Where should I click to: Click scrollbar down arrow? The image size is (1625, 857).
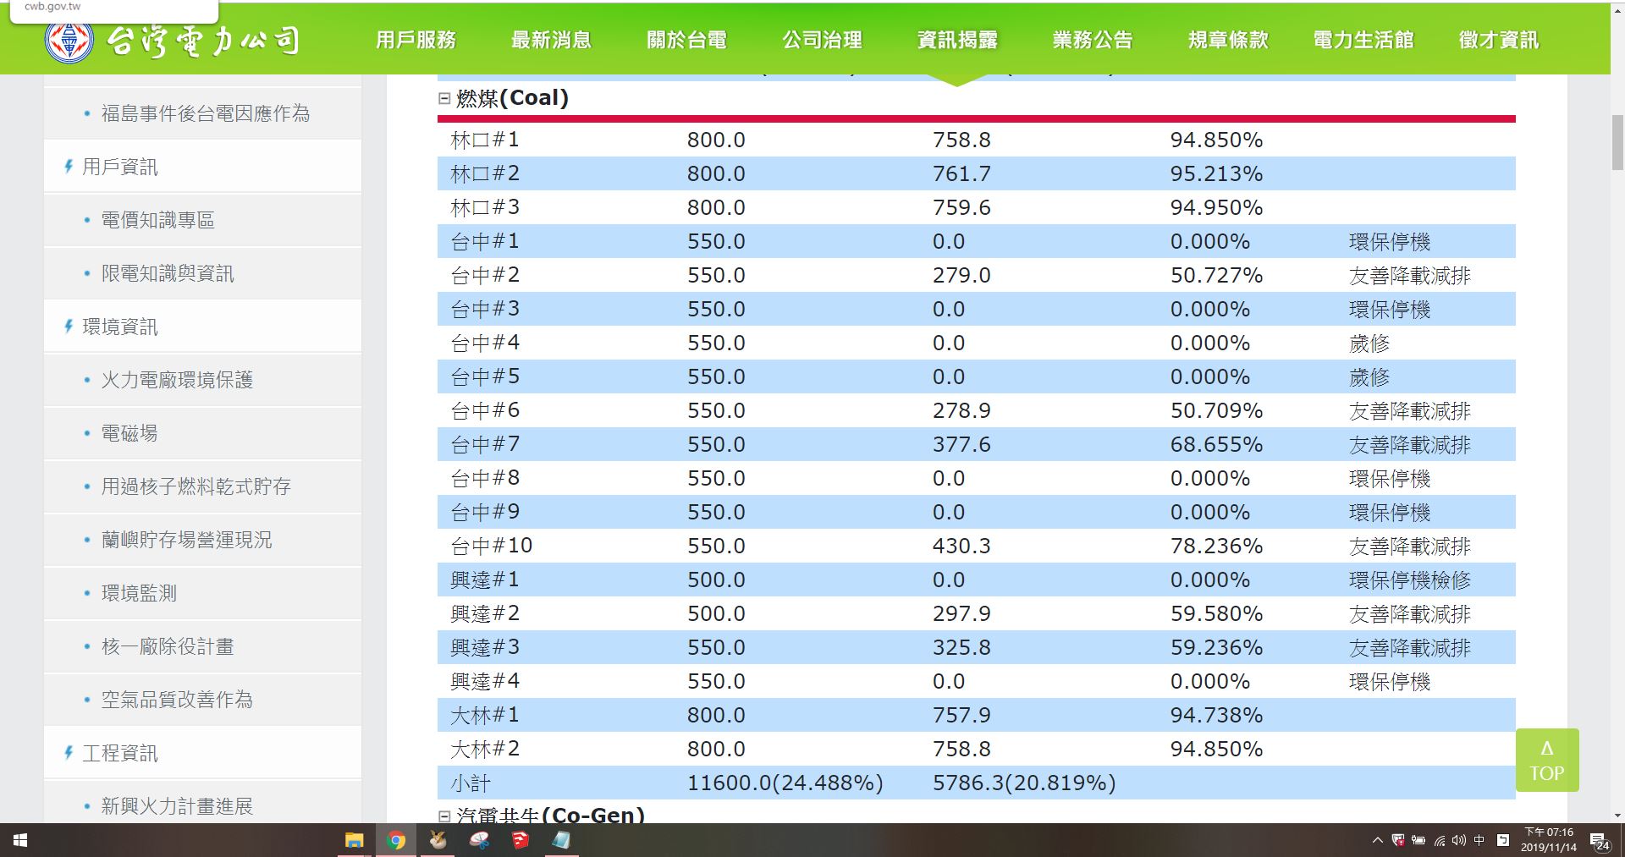[x=1617, y=816]
